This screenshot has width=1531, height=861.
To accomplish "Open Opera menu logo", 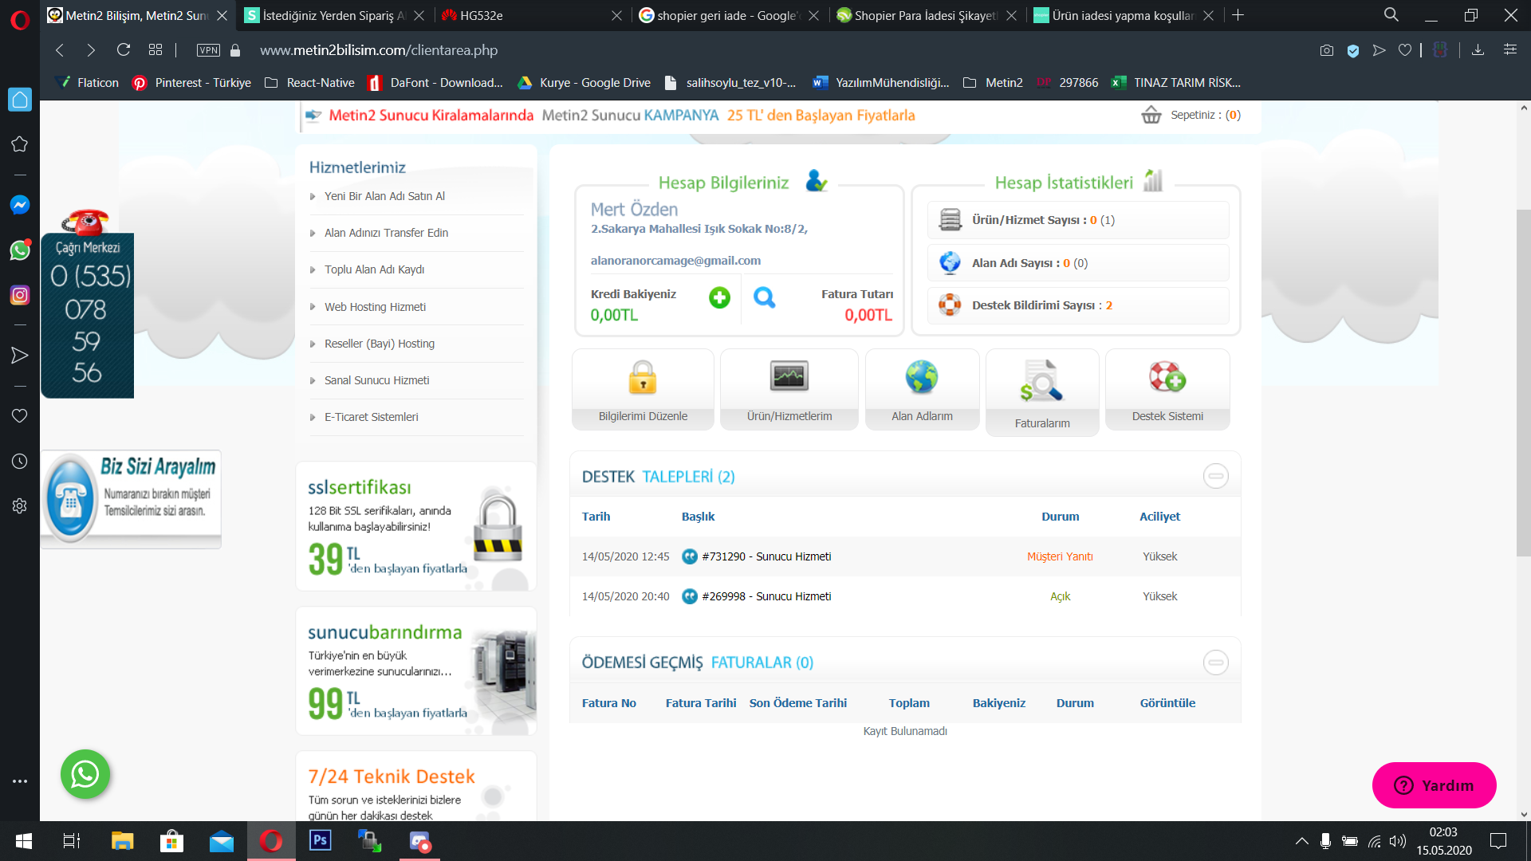I will (x=20, y=19).
